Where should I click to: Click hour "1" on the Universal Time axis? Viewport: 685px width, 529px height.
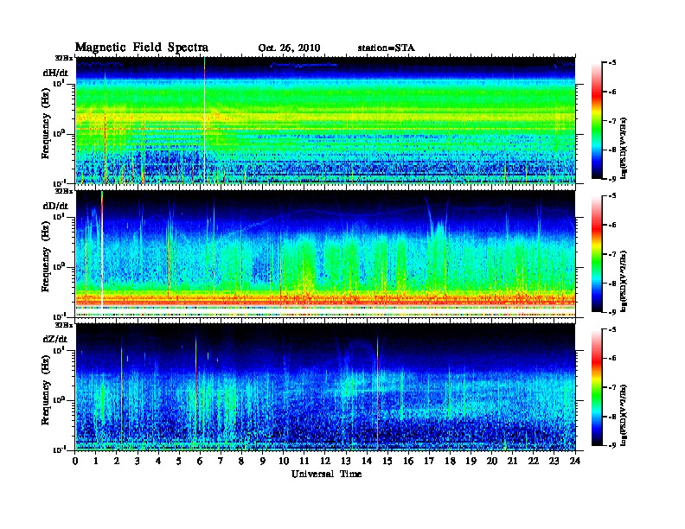coord(96,461)
